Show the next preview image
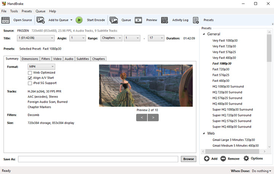The height and width of the screenshot is (174, 274). (x=153, y=118)
